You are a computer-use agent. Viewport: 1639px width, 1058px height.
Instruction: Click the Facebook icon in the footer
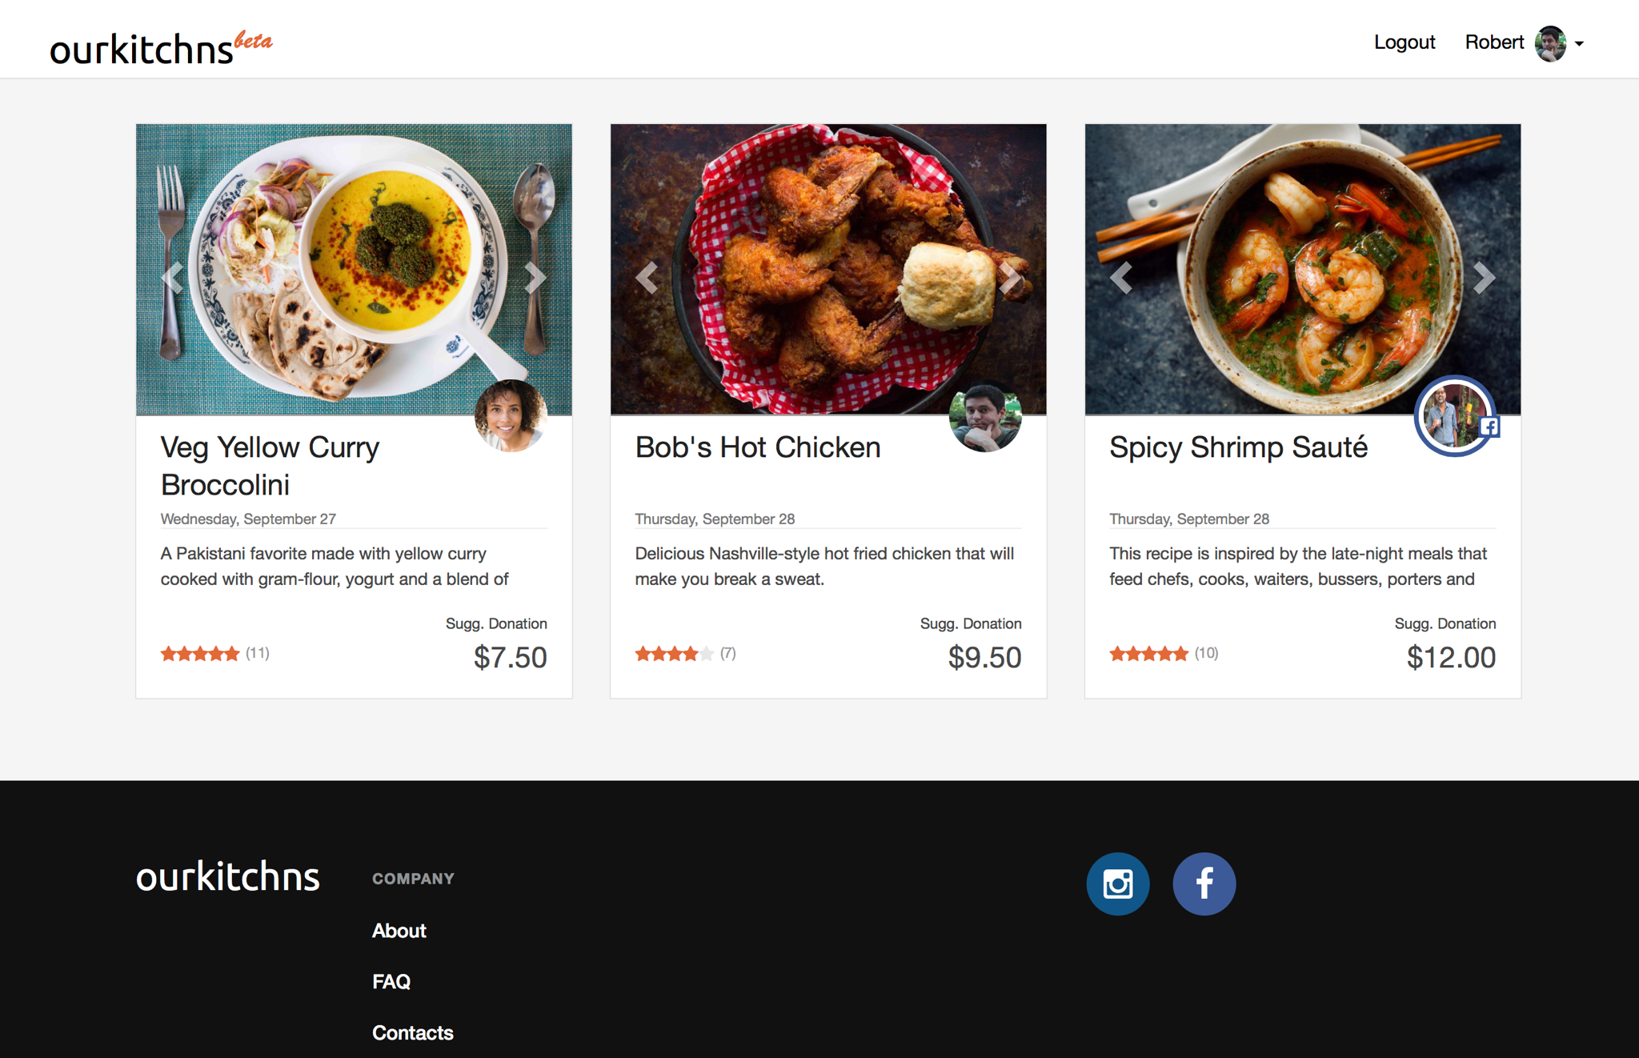1204,883
